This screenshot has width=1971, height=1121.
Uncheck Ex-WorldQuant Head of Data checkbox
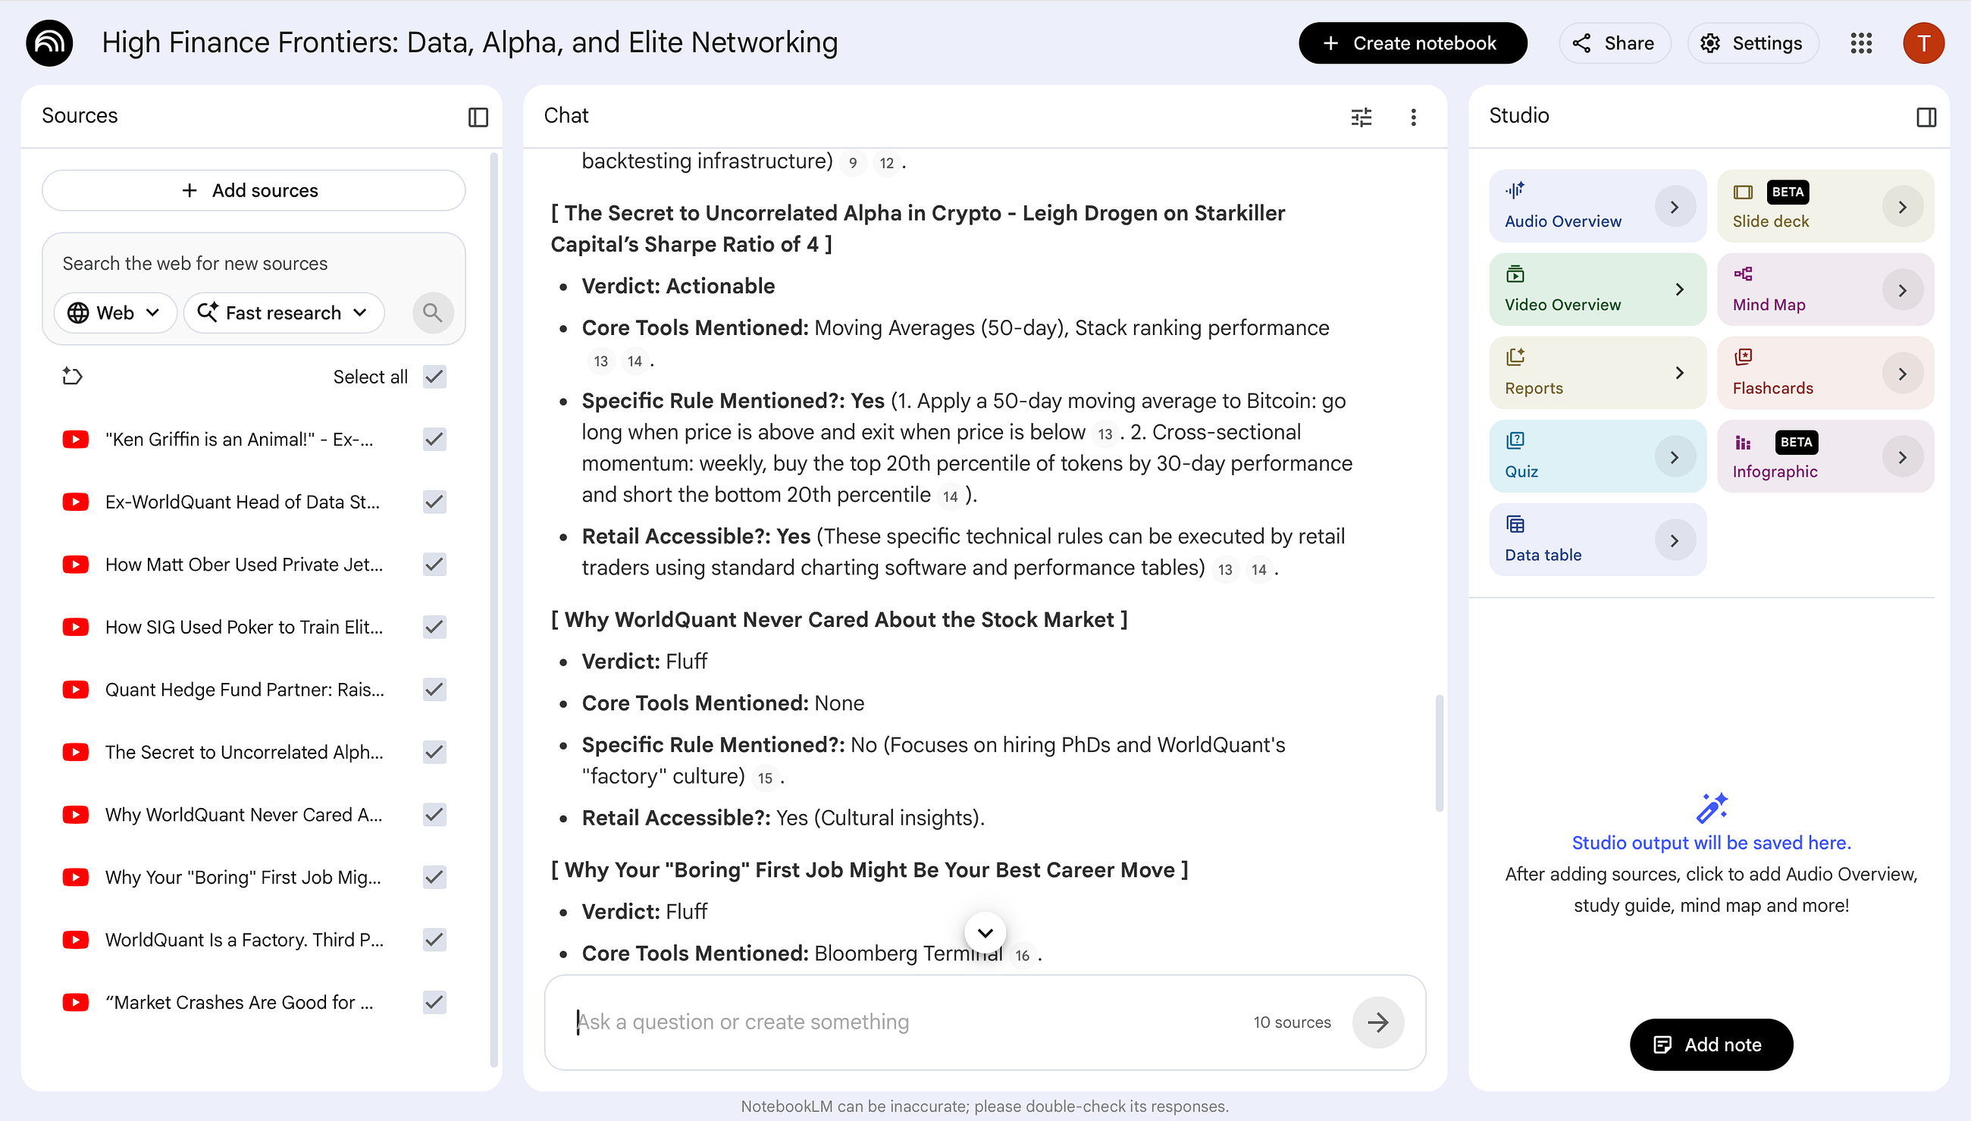tap(435, 502)
